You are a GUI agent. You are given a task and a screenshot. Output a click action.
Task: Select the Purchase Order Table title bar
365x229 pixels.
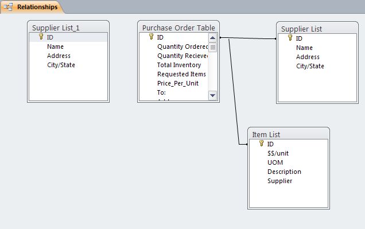178,28
